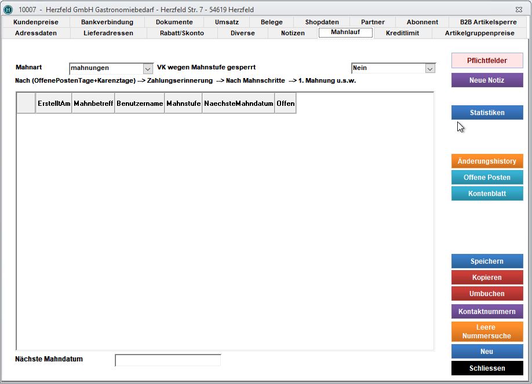
Task: Open the Bankverbindung tab
Action: pos(107,22)
